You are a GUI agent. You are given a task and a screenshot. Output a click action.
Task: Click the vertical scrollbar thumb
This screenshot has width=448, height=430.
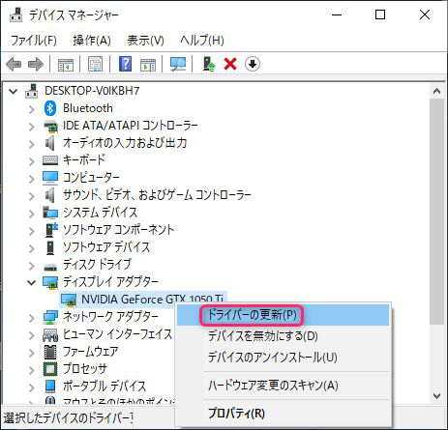(x=437, y=212)
